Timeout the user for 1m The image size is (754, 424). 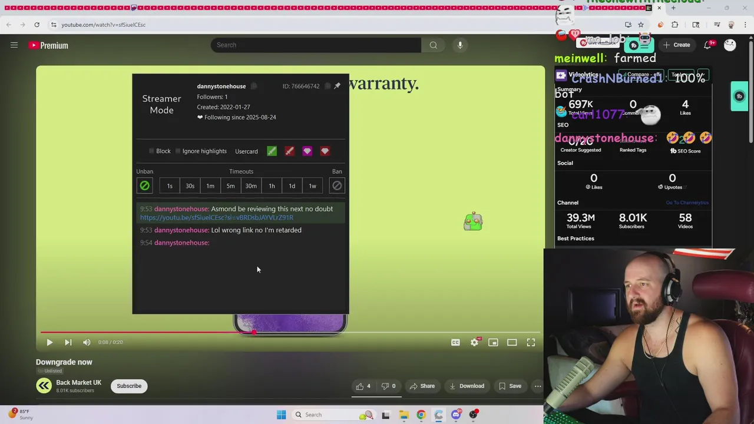[210, 186]
